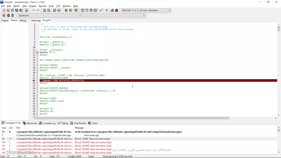Open the Debug bottom panel tab
The height and width of the screenshot is (158, 281).
(63, 123)
